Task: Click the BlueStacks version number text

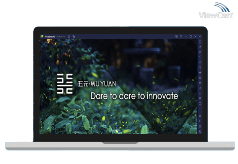Action: (59, 37)
